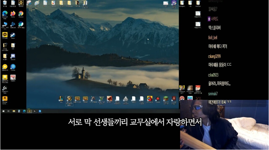Open the Minecraft Launcher shortcut
This screenshot has width=269, height=150.
[x=166, y=100]
